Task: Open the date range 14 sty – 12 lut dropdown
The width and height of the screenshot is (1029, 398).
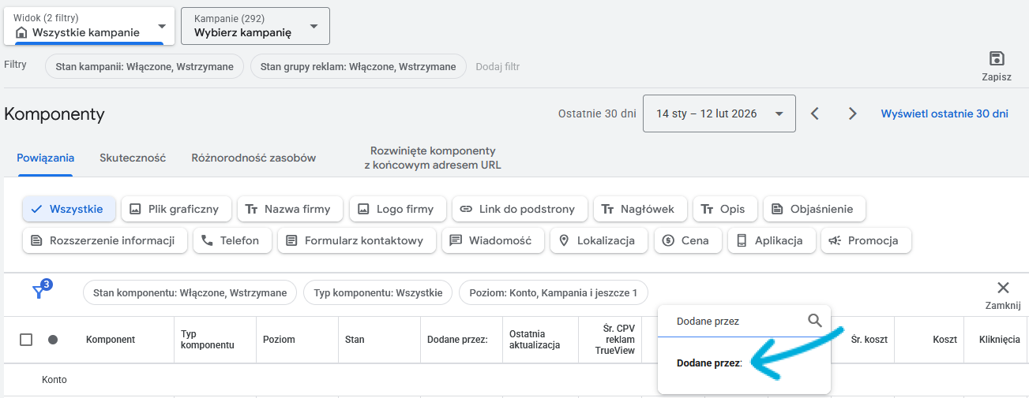Action: pos(719,113)
